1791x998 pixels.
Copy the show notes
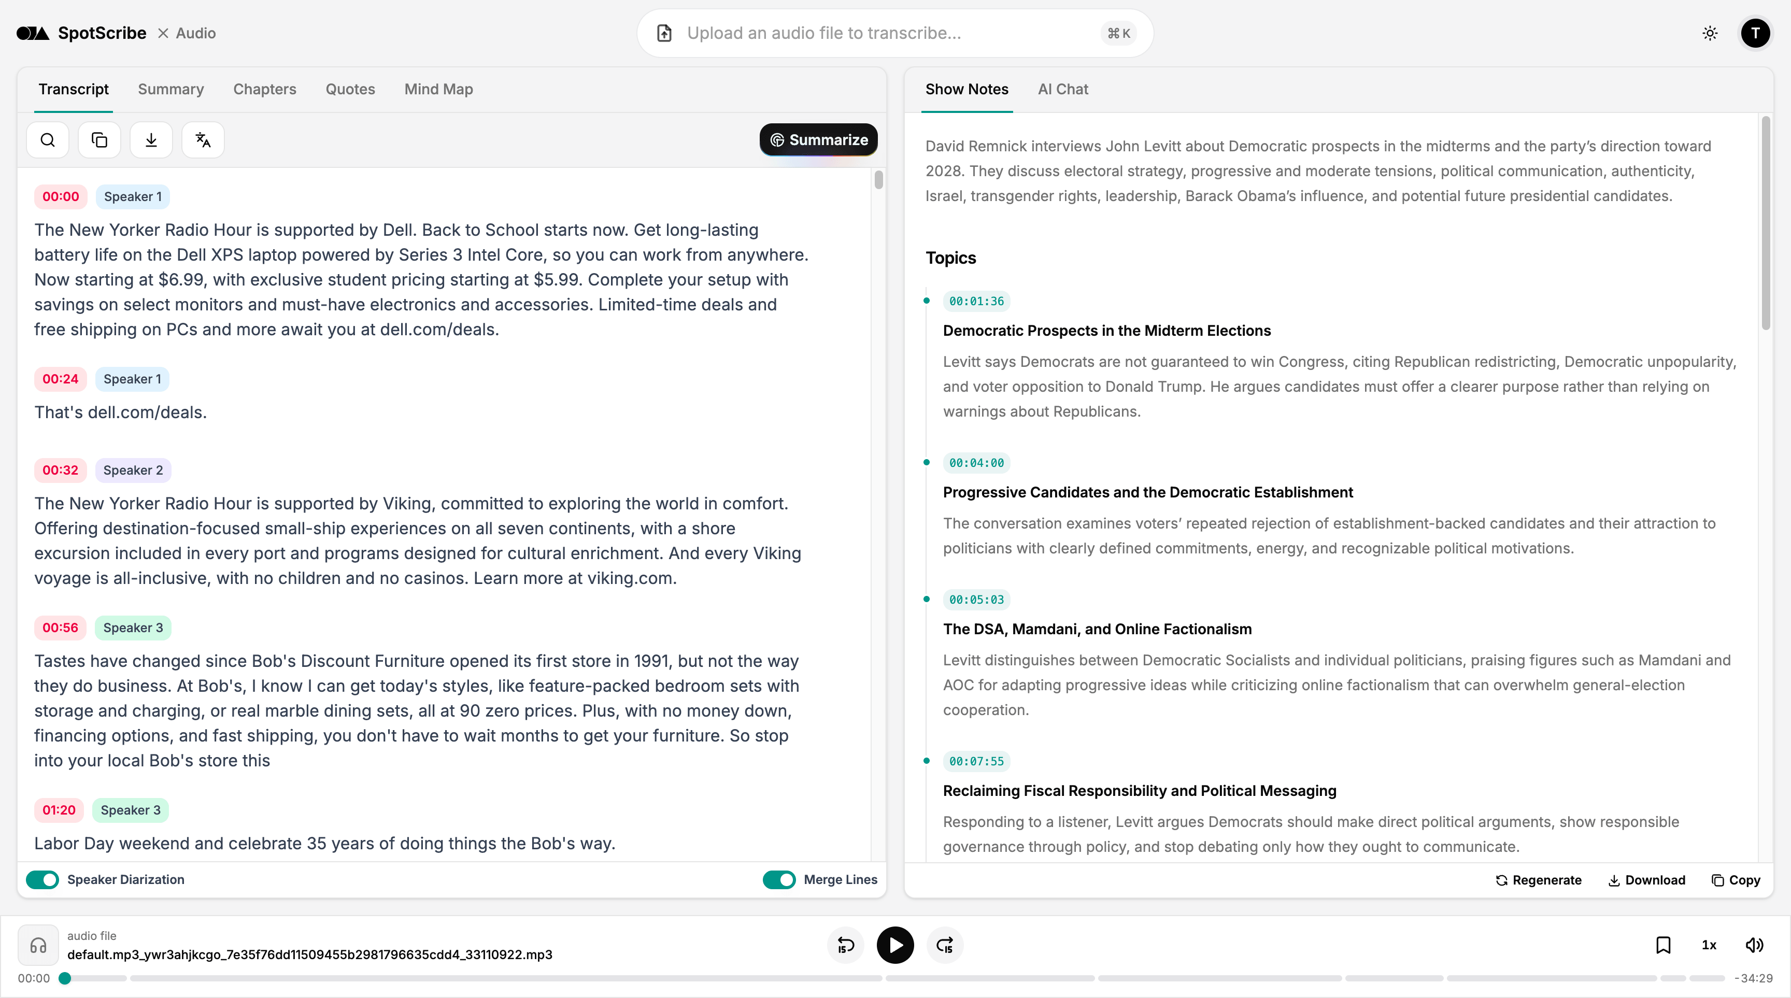(x=1736, y=880)
